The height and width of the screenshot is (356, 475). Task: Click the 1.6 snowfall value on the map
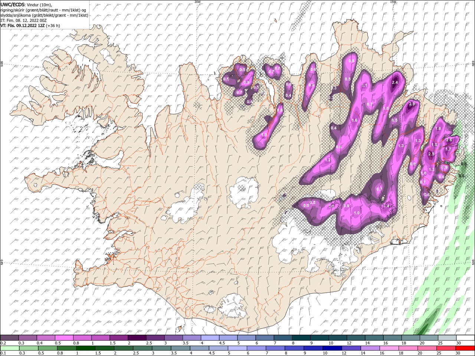[354, 120]
